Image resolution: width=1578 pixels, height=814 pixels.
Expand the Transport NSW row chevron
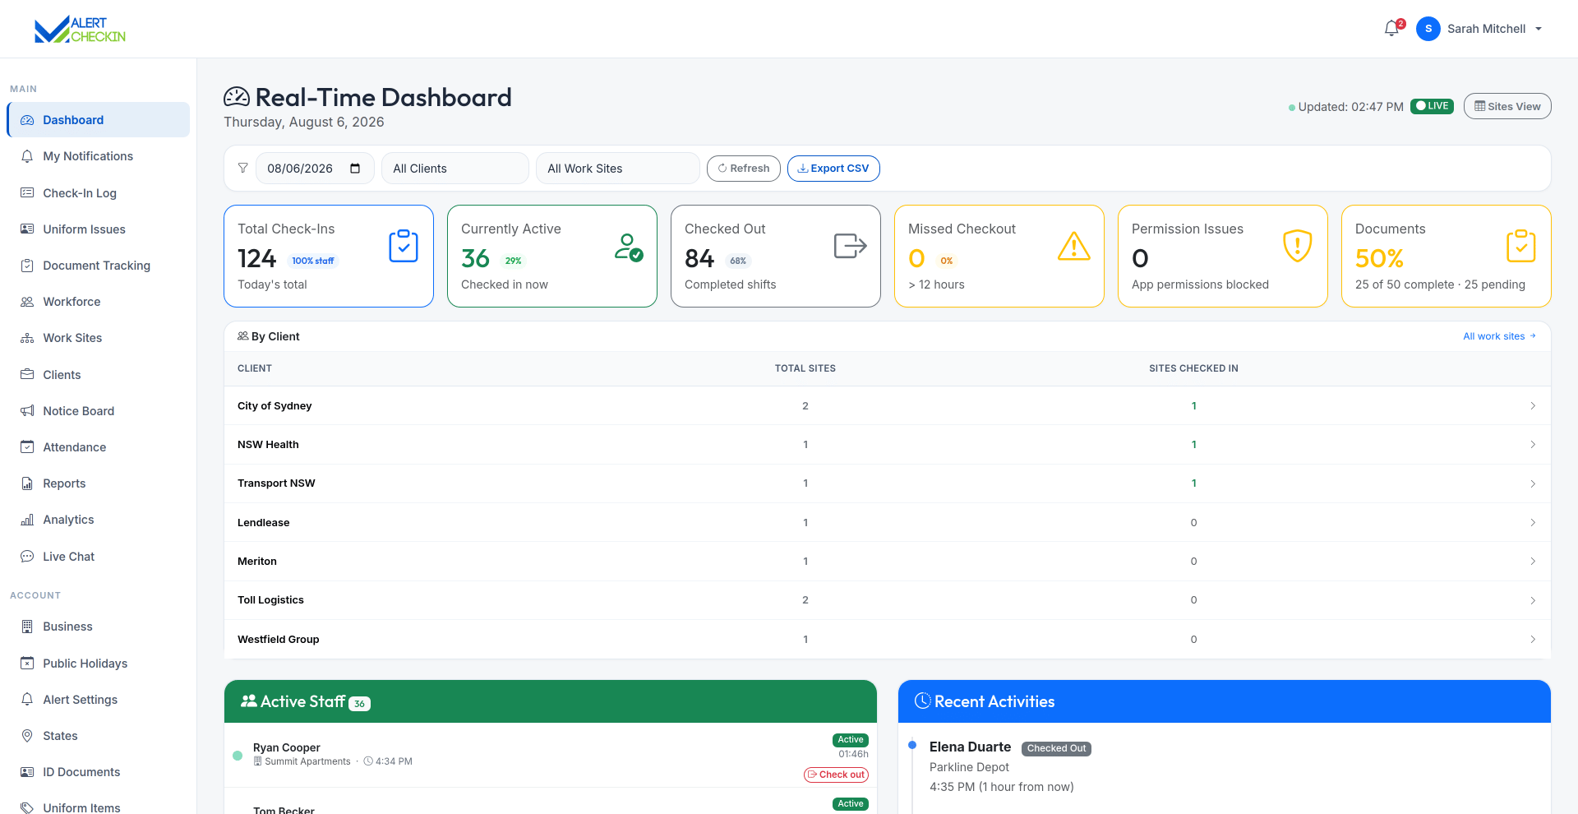(1533, 483)
